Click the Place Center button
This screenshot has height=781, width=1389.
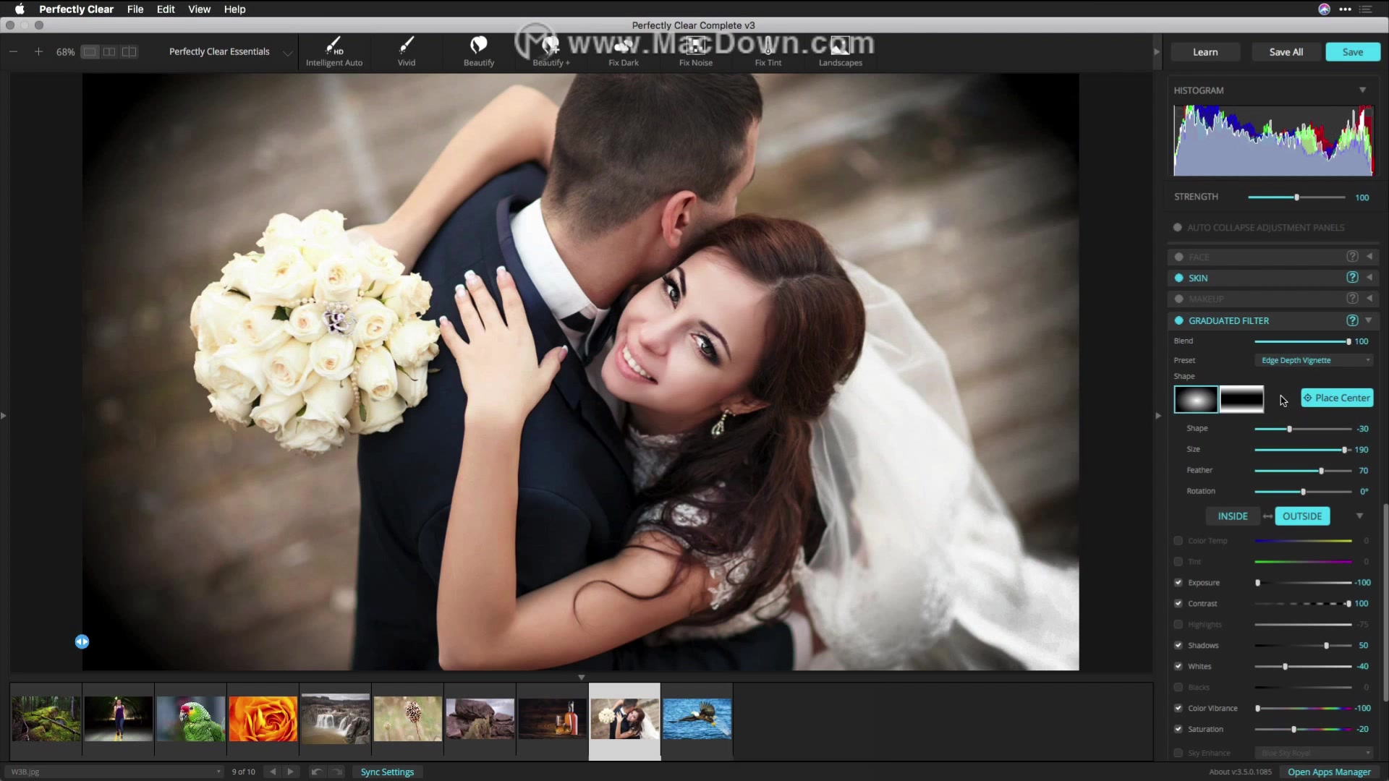(x=1336, y=398)
